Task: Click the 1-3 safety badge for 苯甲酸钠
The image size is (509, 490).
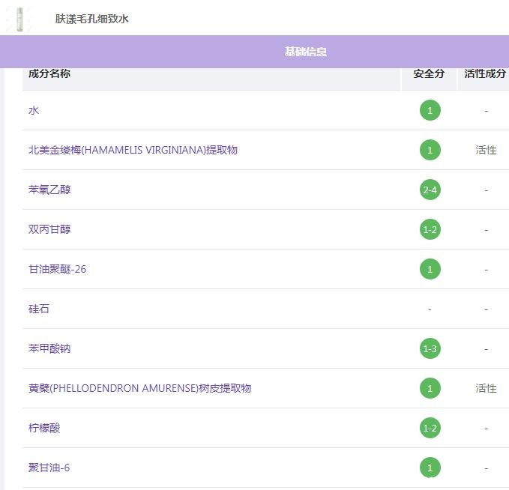Action: 430,348
